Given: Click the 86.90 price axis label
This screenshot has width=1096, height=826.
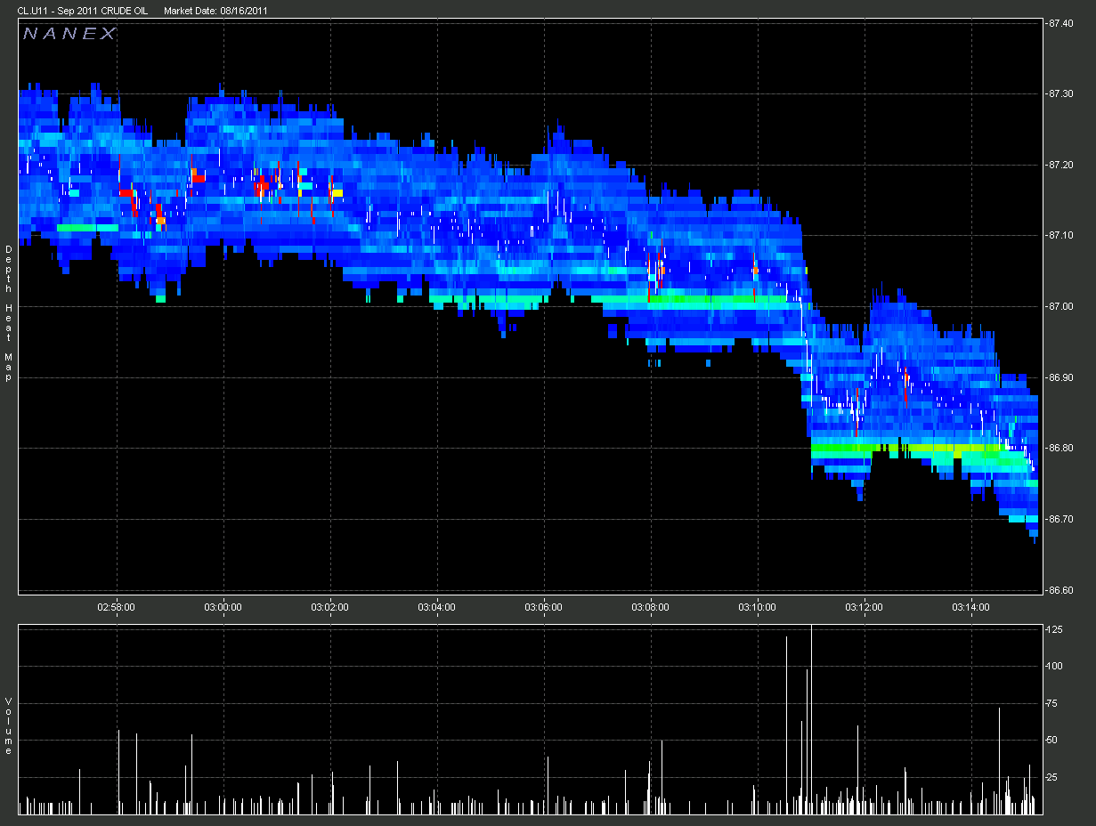Looking at the screenshot, I should [1060, 377].
